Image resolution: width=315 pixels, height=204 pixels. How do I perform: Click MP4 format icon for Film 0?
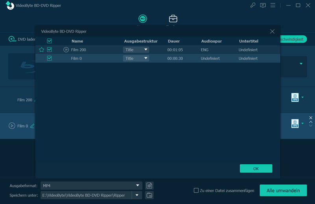click(295, 123)
